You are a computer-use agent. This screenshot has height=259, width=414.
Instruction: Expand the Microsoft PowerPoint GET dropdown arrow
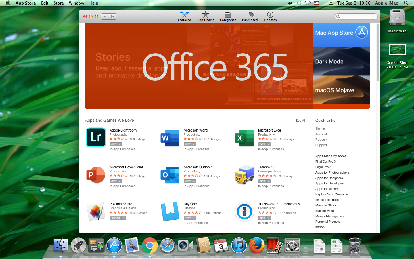pyautogui.click(x=120, y=181)
